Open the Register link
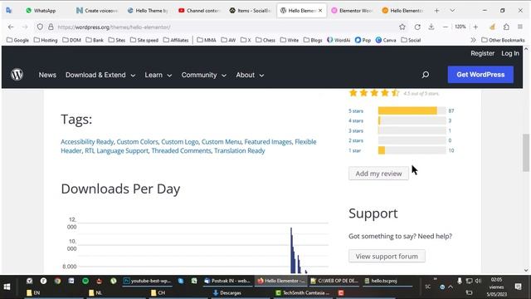Screen dimensions: 531x299 [x=482, y=53]
